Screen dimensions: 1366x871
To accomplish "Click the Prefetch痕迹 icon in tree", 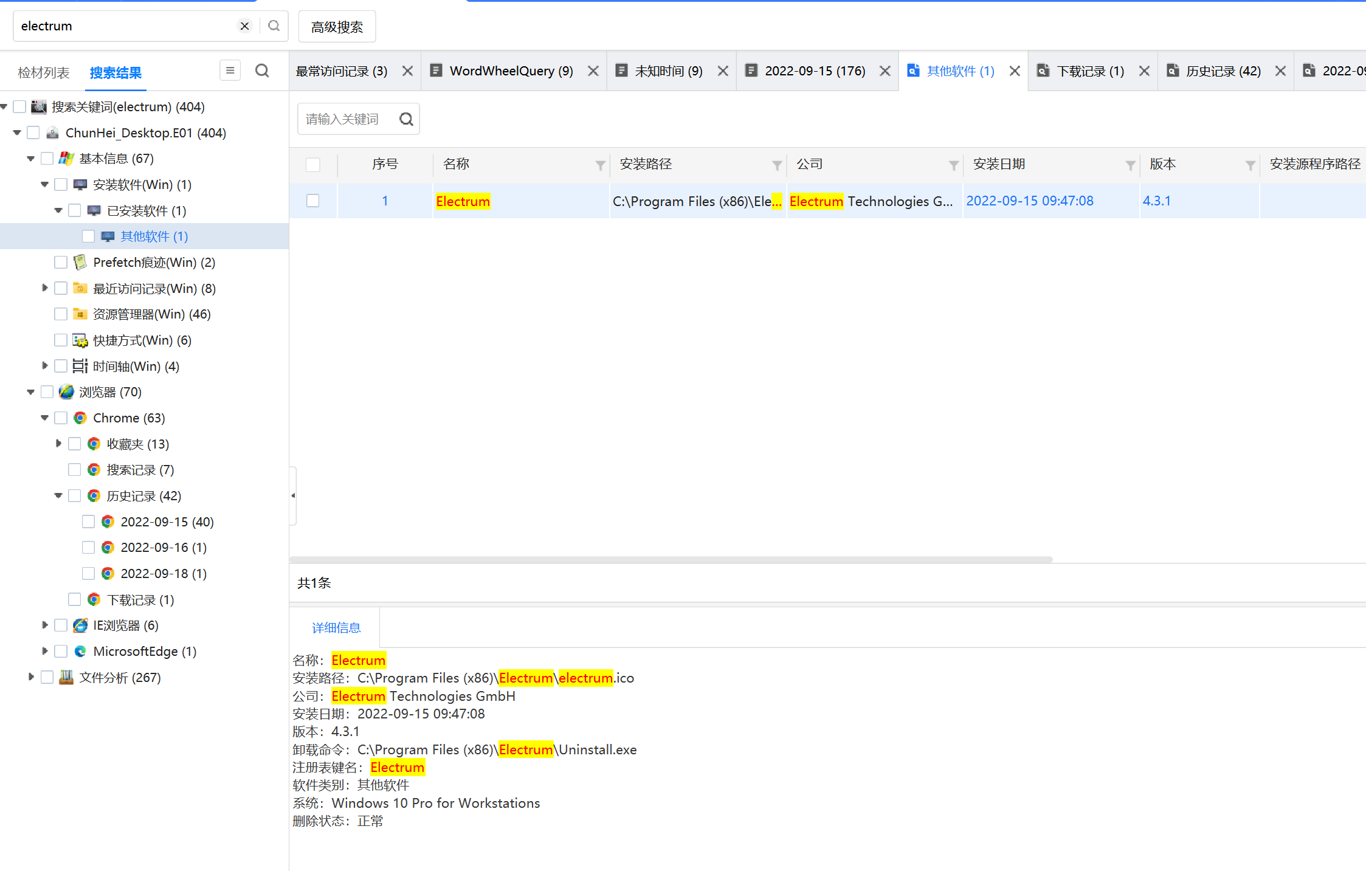I will pyautogui.click(x=80, y=263).
